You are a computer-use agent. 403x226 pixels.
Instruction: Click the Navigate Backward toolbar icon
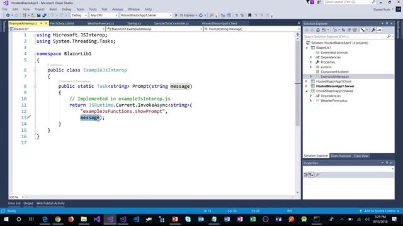click(x=8, y=15)
